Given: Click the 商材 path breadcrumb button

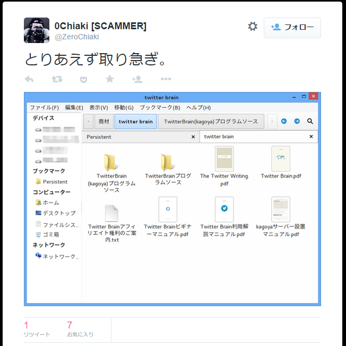Looking at the screenshot, I should [x=104, y=121].
